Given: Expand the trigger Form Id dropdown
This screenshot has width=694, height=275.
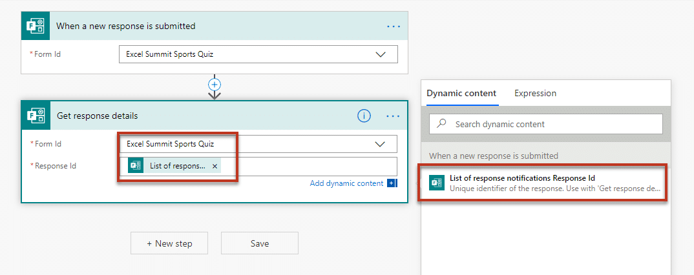Looking at the screenshot, I should tap(381, 54).
